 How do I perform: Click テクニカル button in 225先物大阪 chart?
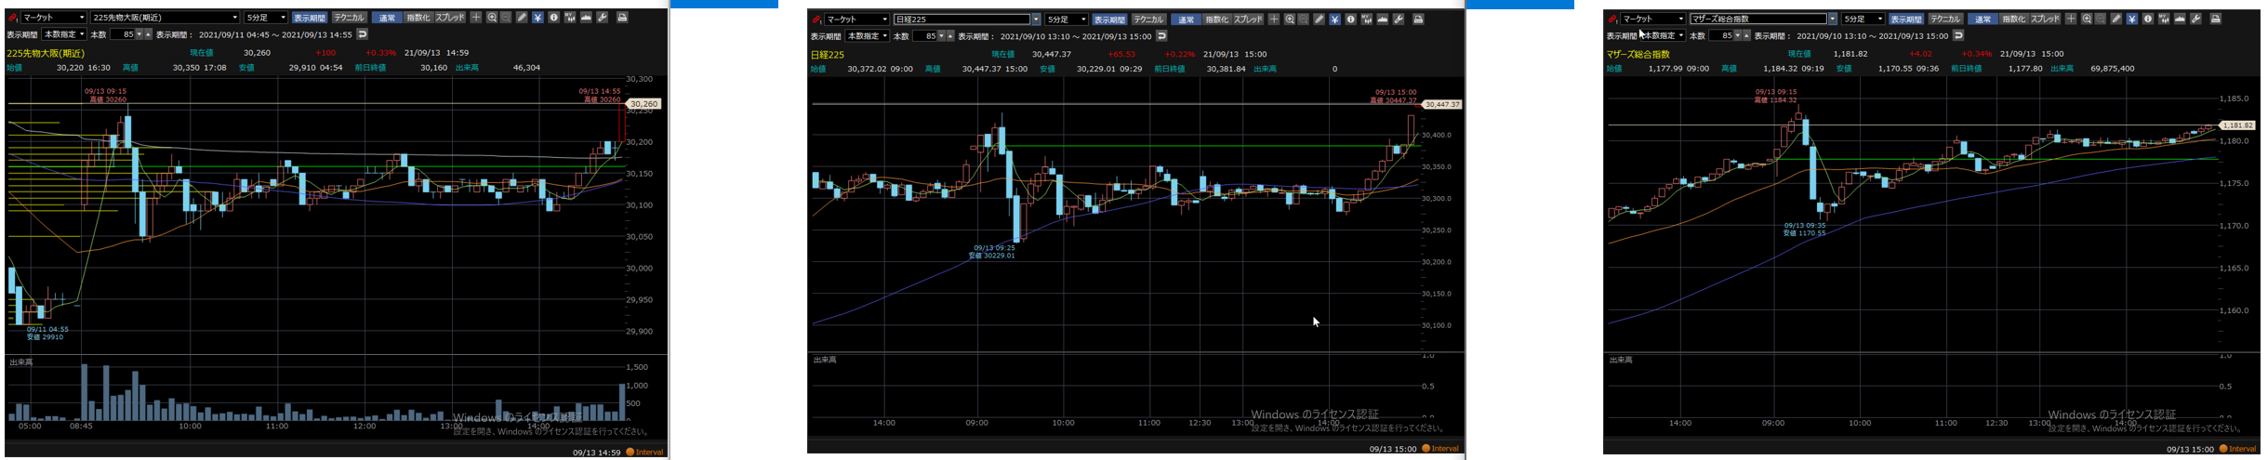[349, 18]
